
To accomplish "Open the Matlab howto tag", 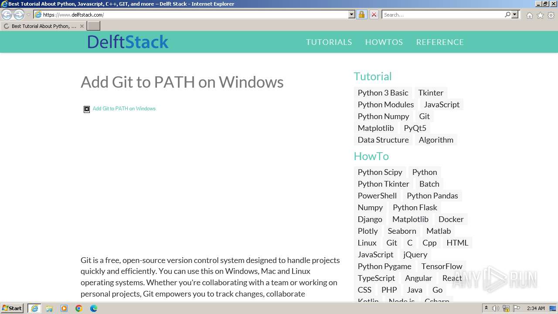I will point(438,231).
